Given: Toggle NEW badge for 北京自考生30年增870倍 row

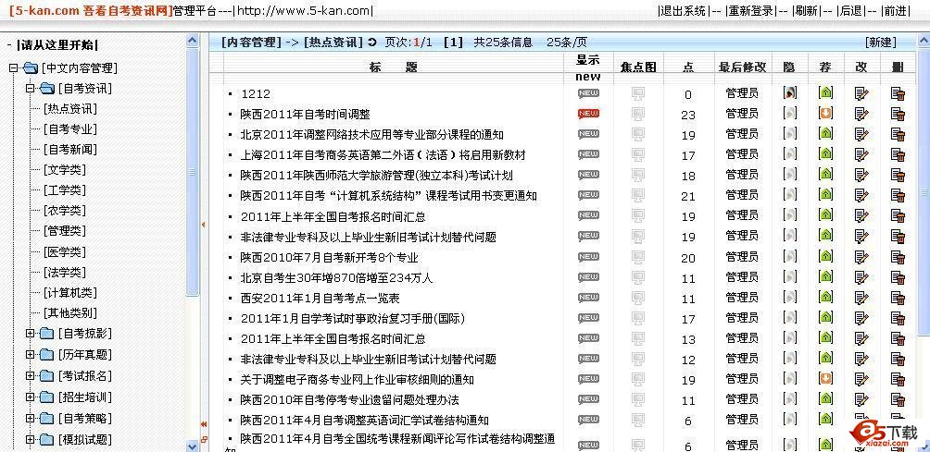Looking at the screenshot, I should pyautogui.click(x=588, y=276).
